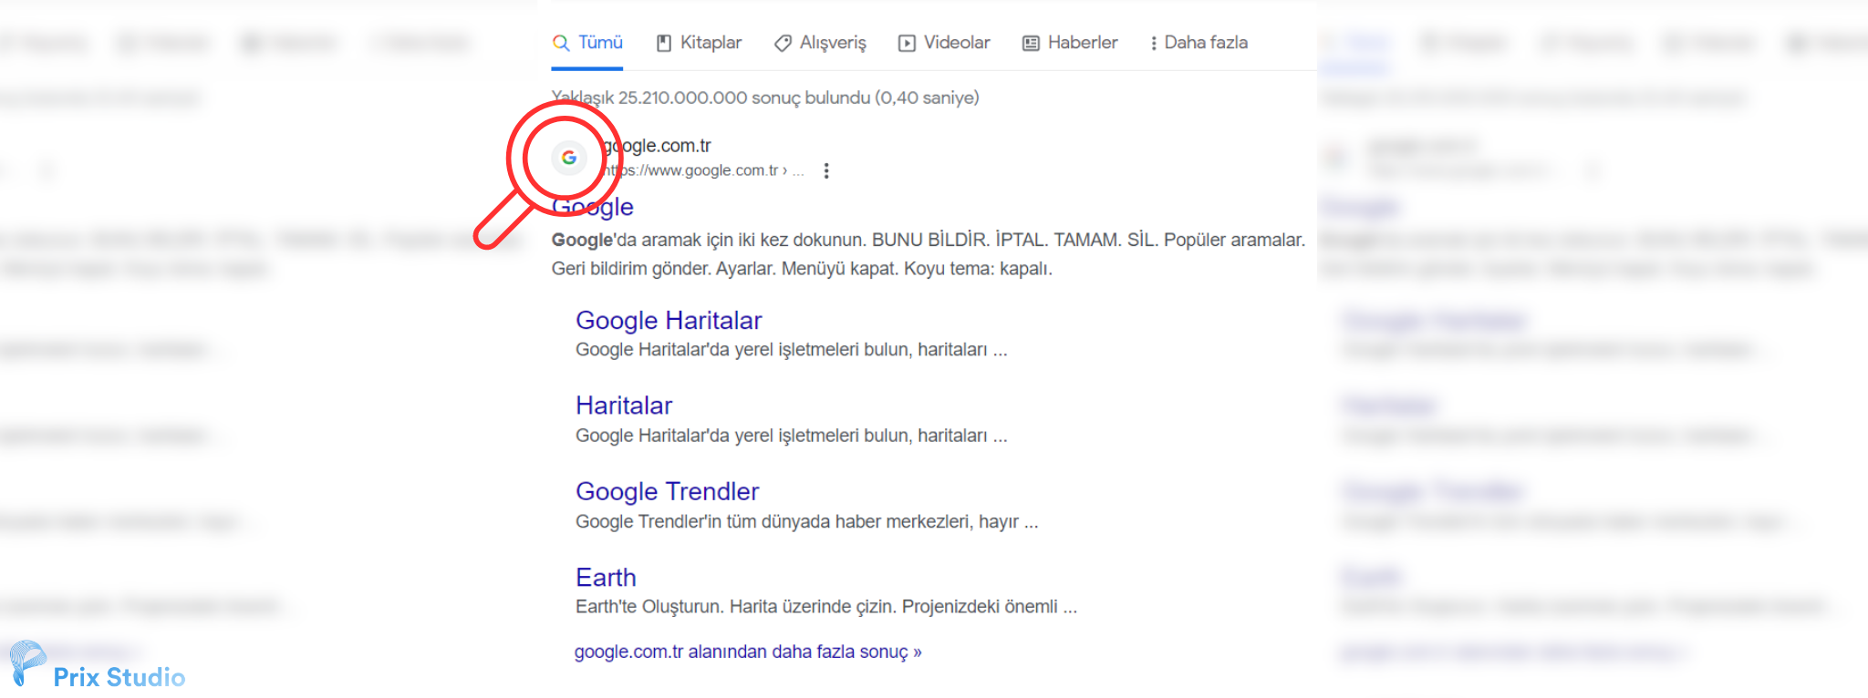This screenshot has width=1868, height=698.
Task: Go to the Haberler tab
Action: pyautogui.click(x=1070, y=43)
